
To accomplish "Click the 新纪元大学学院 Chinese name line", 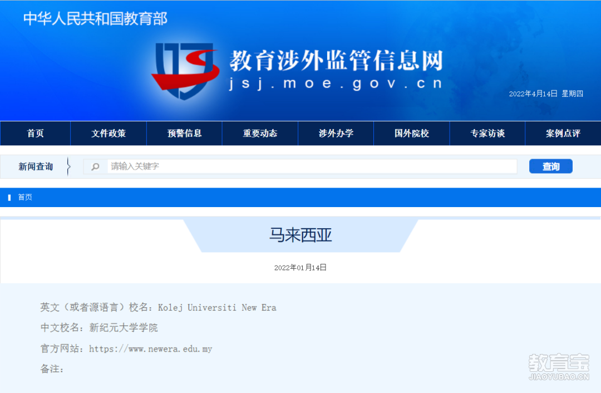I will [99, 328].
